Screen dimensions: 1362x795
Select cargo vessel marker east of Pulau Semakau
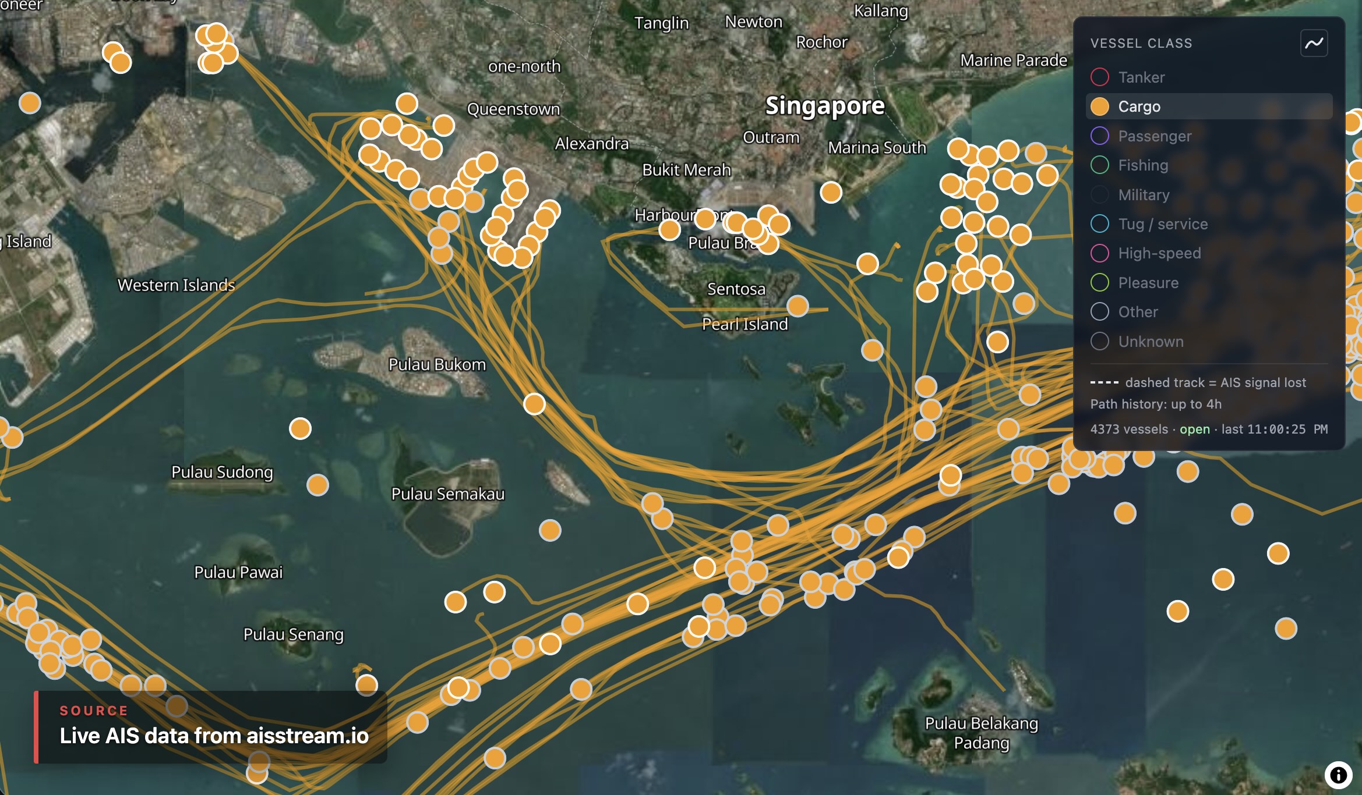(550, 530)
